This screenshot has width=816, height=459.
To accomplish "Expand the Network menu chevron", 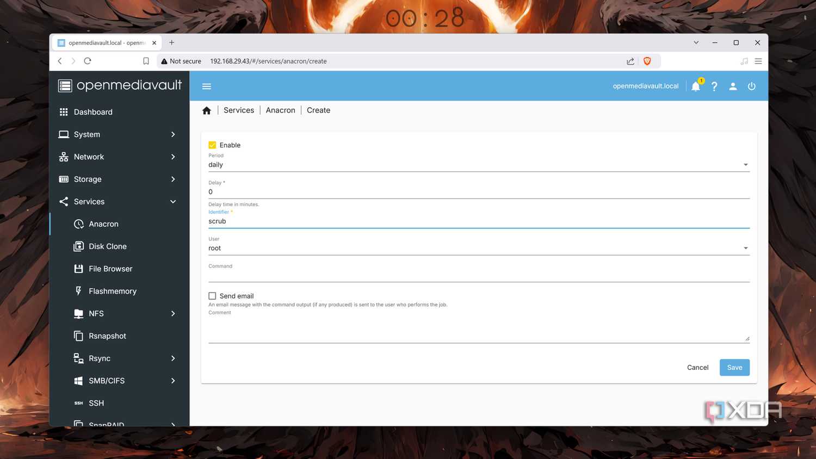I will 173,157.
